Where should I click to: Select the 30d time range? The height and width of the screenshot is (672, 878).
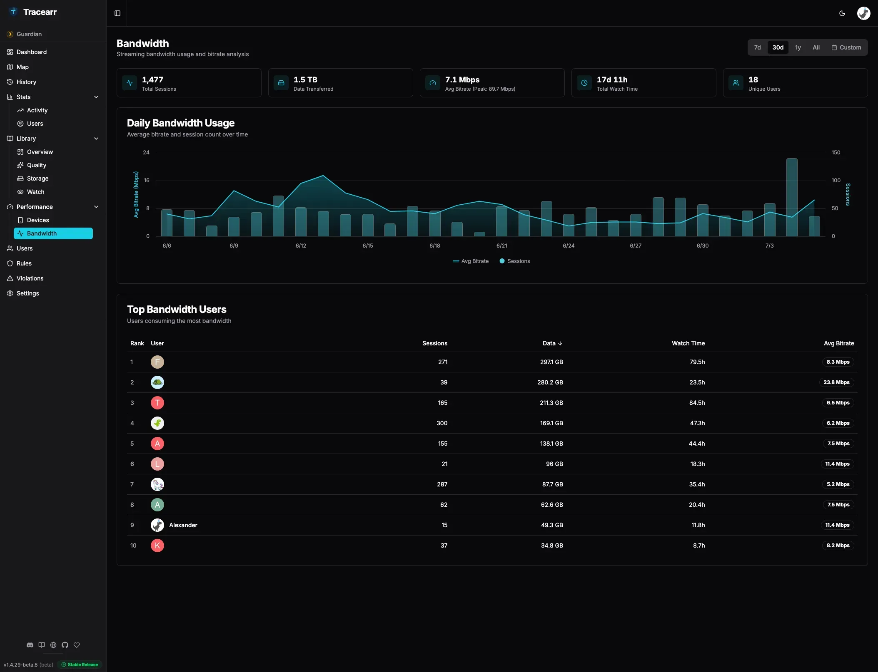pos(778,47)
